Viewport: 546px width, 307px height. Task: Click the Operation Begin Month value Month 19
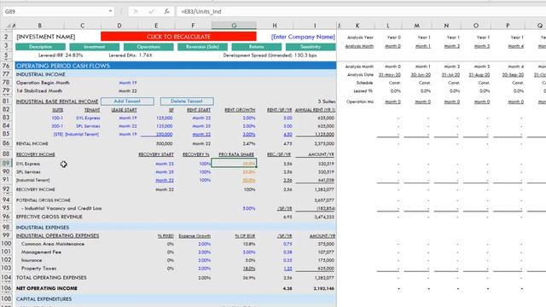[x=127, y=83]
